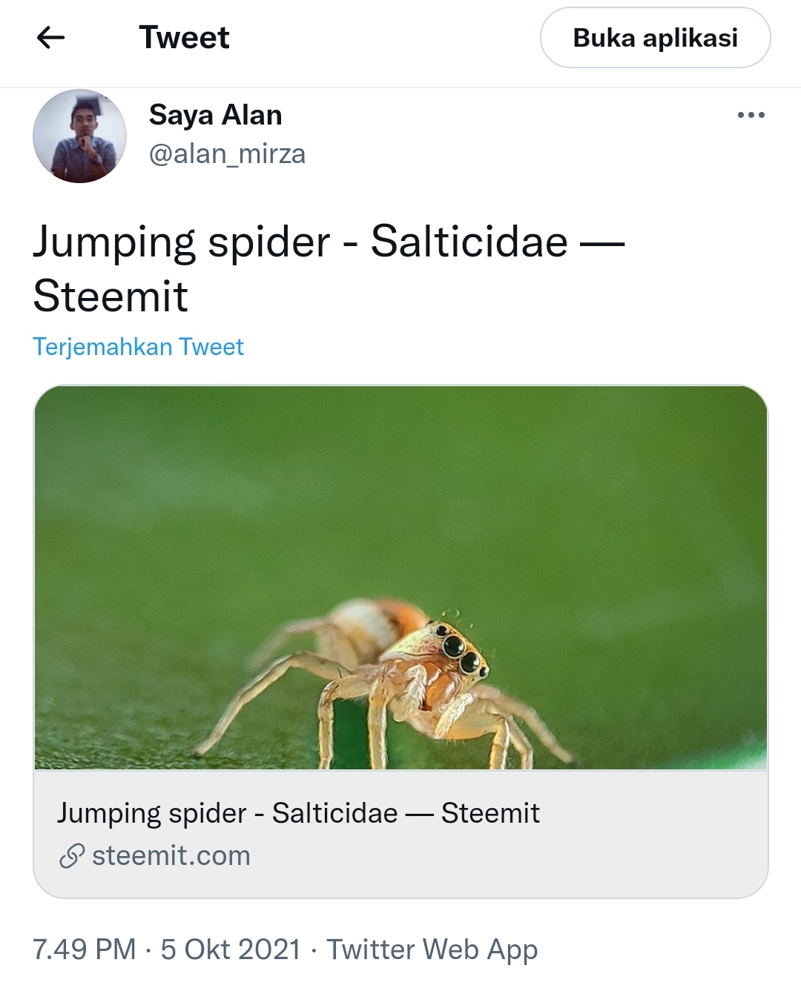
Task: Click the 5 Okt 2021 date
Action: pyautogui.click(x=231, y=949)
